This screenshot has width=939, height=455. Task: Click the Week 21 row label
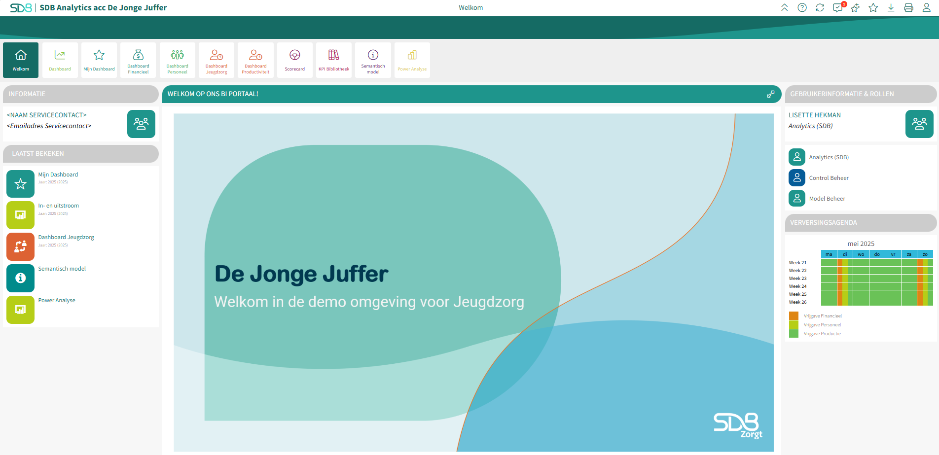(x=798, y=263)
